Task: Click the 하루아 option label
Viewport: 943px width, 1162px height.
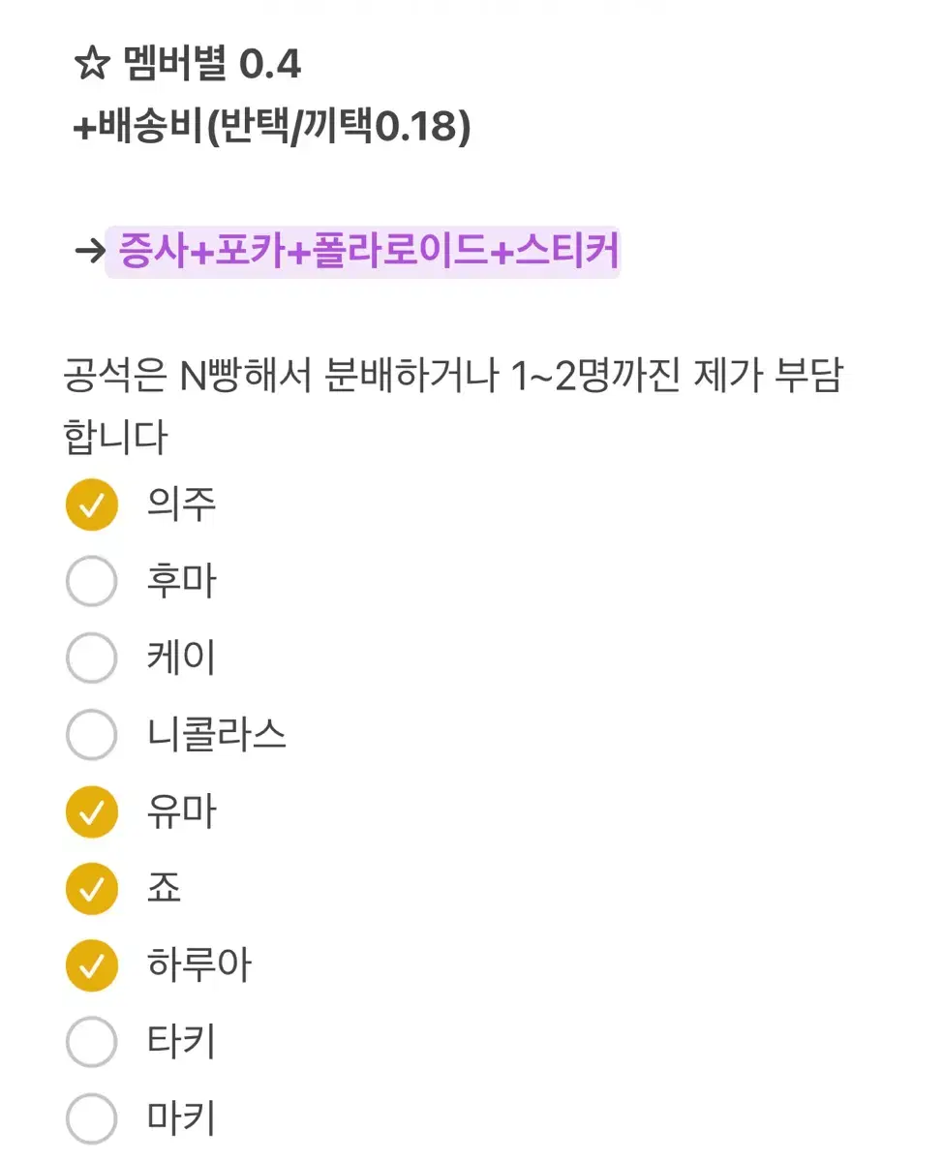Action: pyautogui.click(x=199, y=965)
